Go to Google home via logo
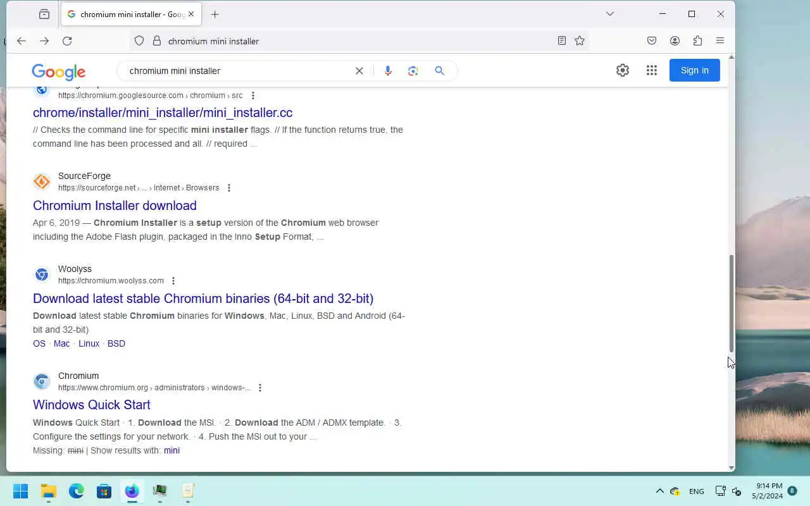Image resolution: width=810 pixels, height=506 pixels. tap(58, 71)
